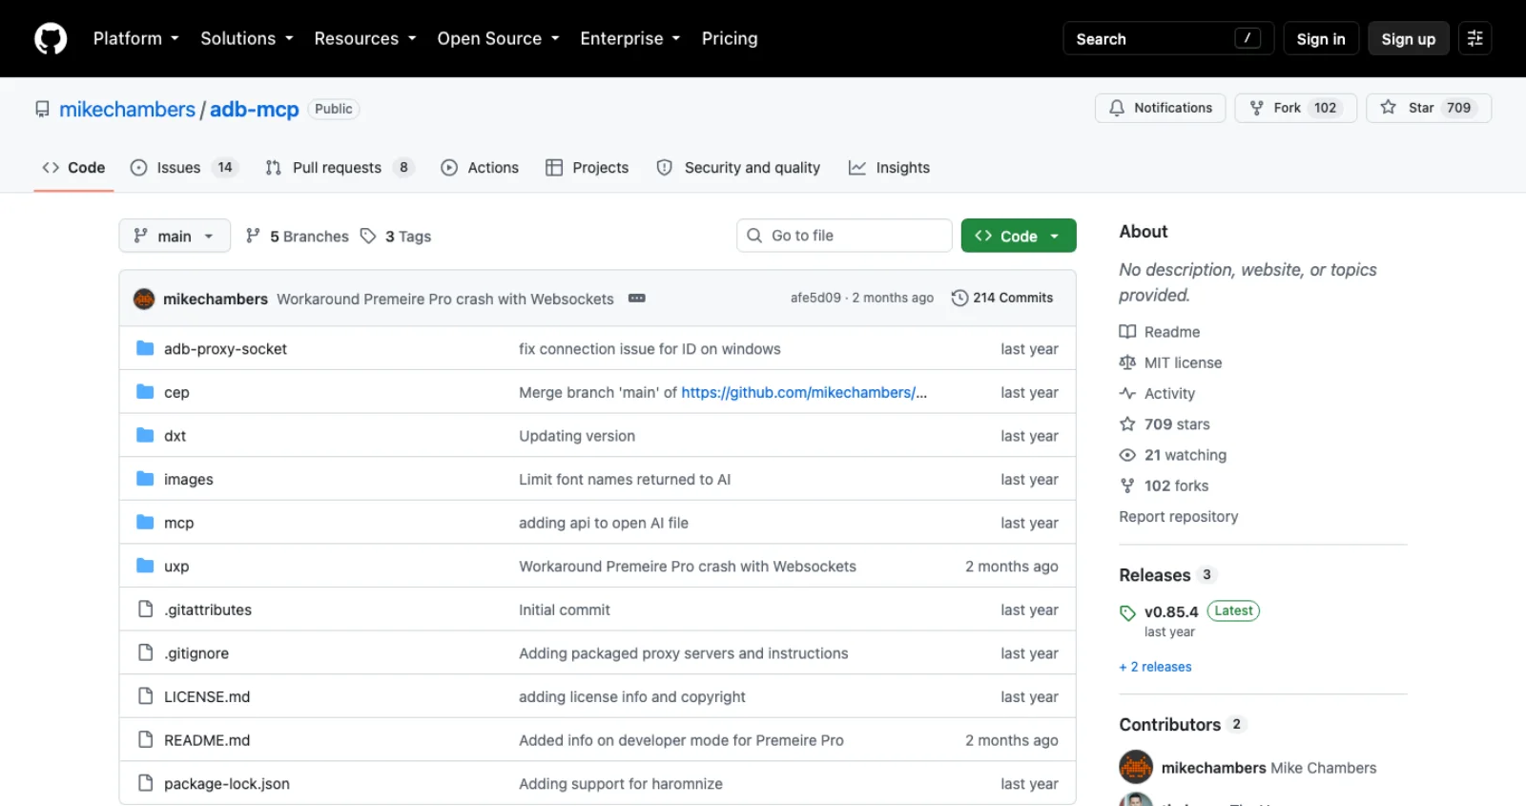Open the adb-mcp repository name link

255,110
